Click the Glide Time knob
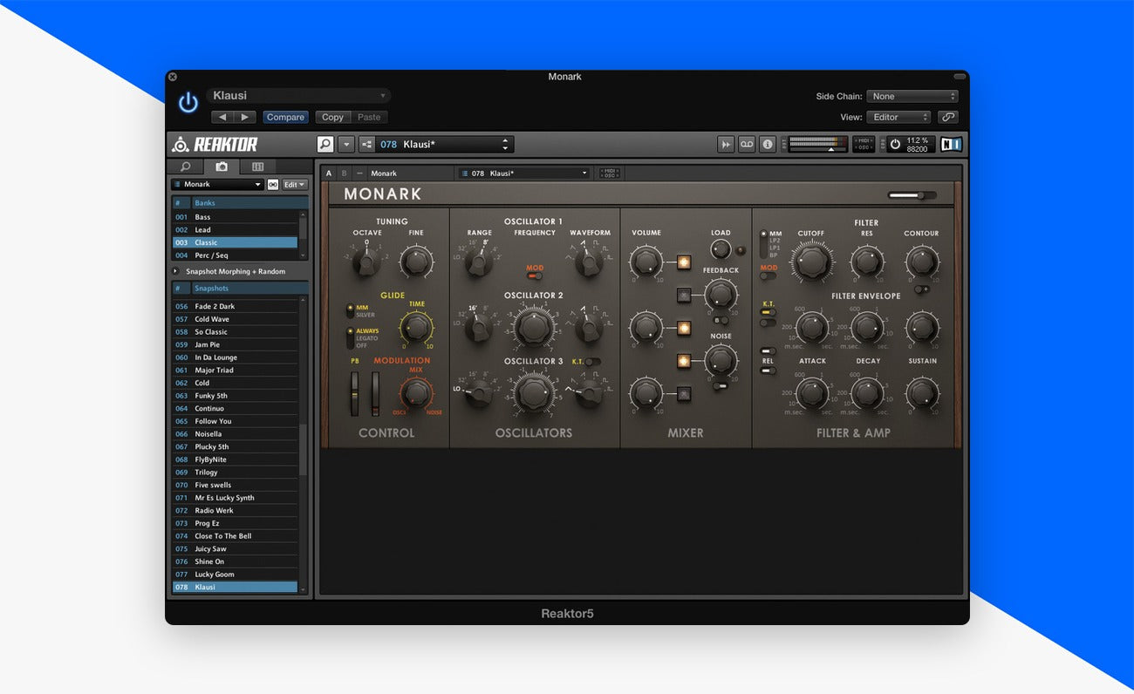1134x694 pixels. 416,328
